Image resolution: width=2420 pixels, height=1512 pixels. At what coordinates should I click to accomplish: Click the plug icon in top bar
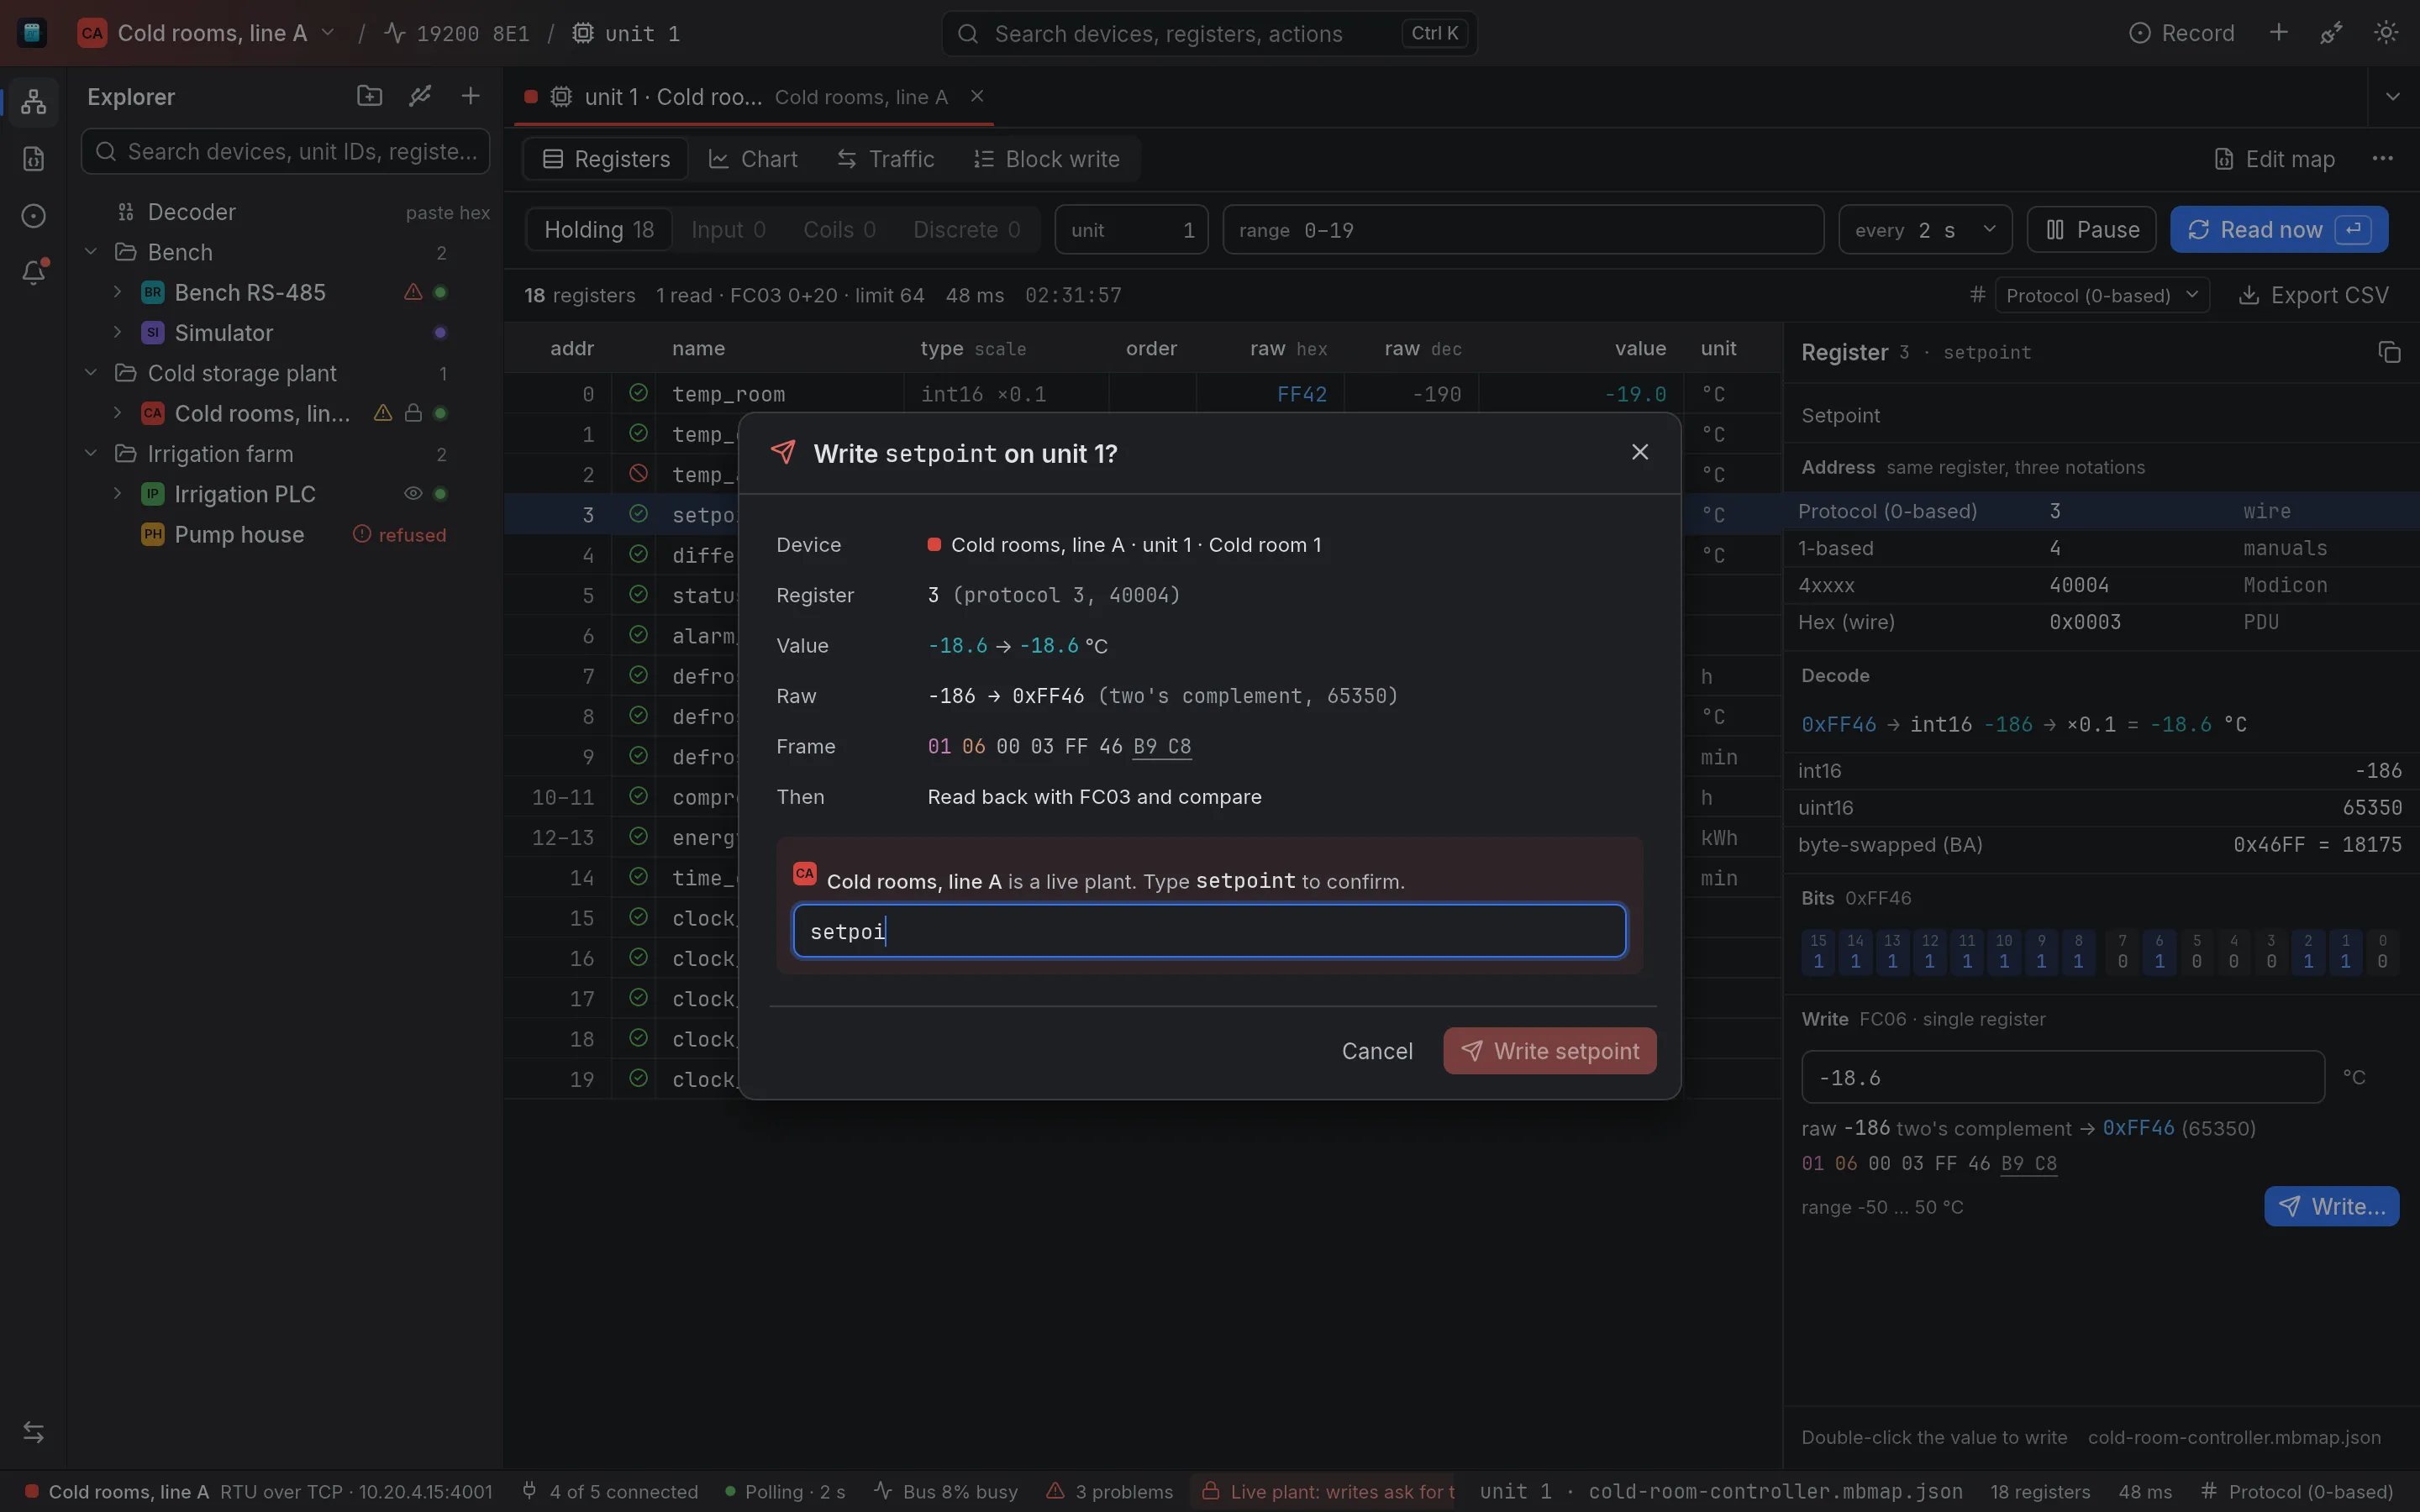pyautogui.click(x=2331, y=33)
